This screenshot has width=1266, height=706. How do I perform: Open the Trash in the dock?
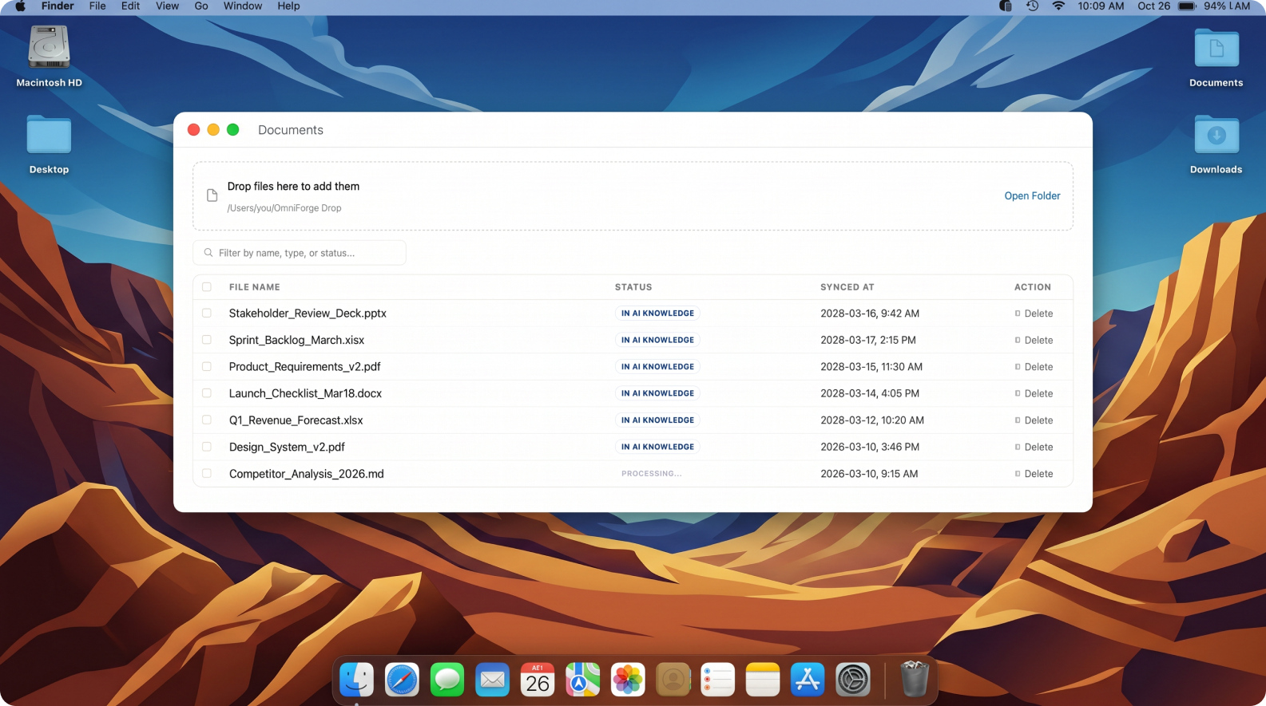pyautogui.click(x=915, y=680)
